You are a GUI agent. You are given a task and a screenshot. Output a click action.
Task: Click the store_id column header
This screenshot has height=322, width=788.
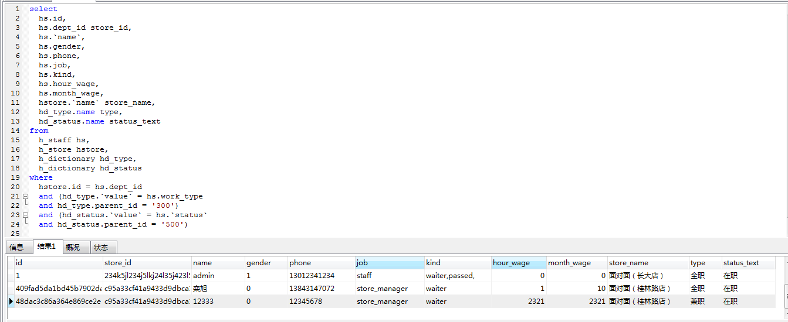(147, 263)
